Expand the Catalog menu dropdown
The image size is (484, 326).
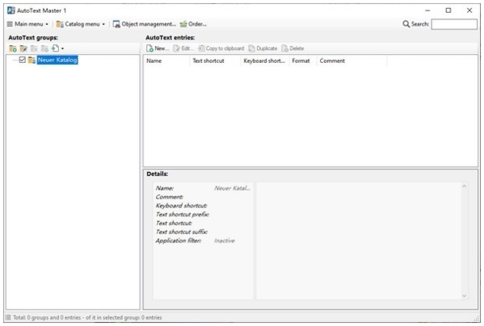coord(81,24)
